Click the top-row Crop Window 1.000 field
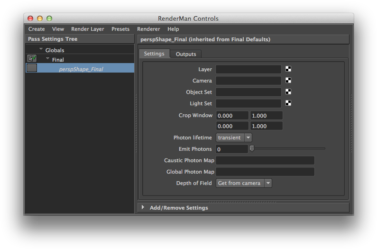 [267, 115]
